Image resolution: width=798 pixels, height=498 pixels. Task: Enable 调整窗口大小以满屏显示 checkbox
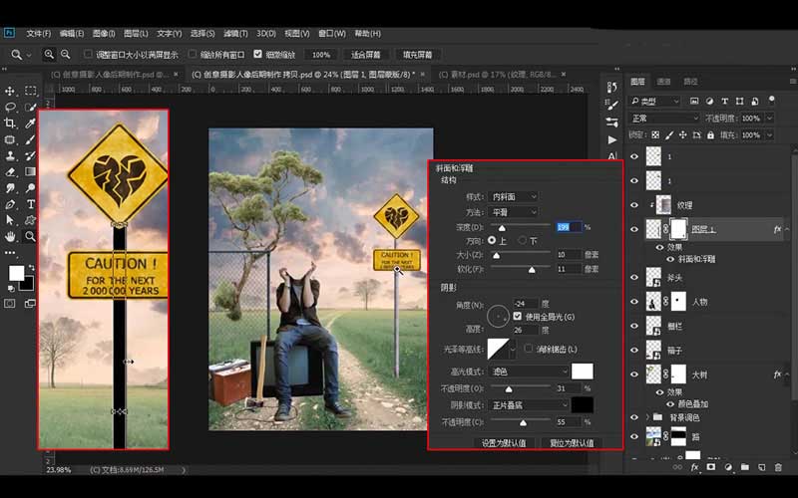(88, 54)
